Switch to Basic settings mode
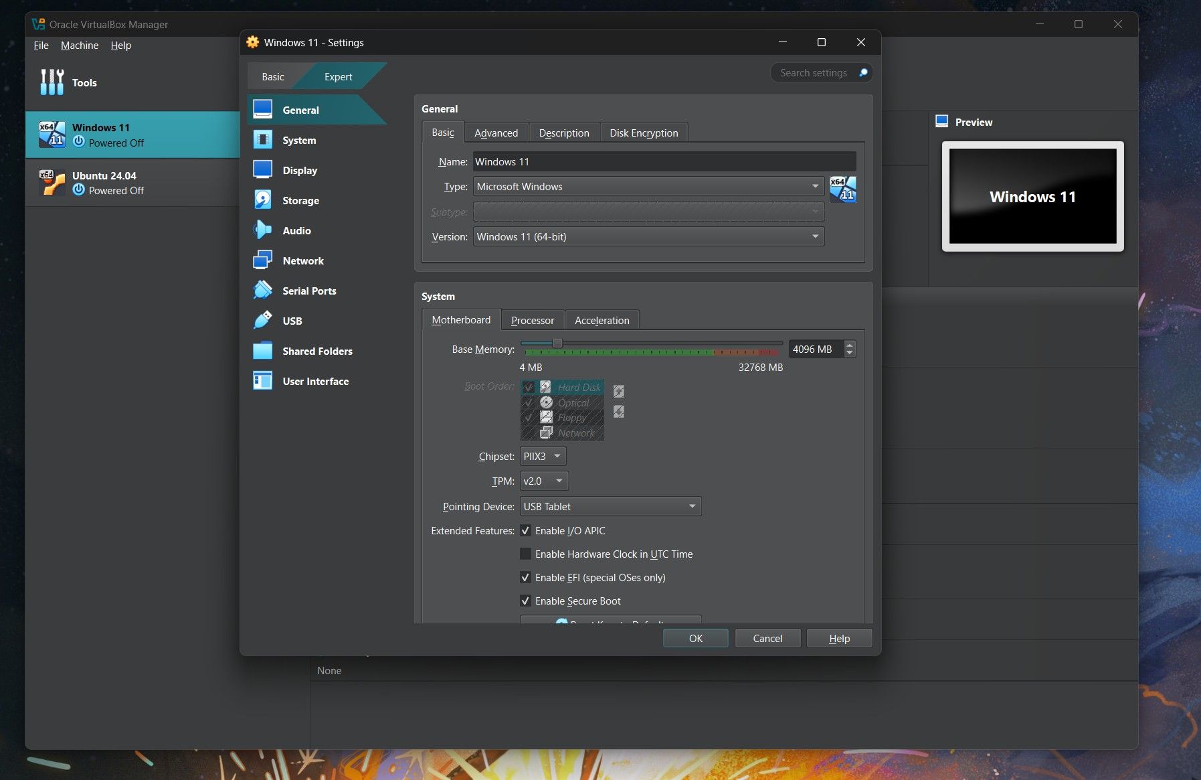The height and width of the screenshot is (780, 1201). click(273, 76)
